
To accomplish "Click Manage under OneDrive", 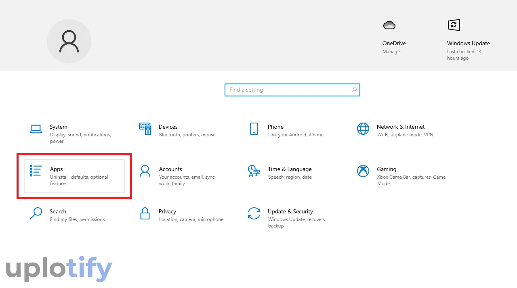I will click(x=391, y=52).
